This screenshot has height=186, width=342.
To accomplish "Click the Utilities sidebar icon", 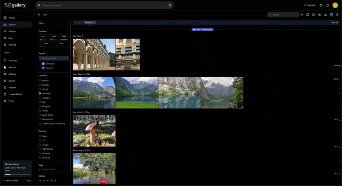I will pyautogui.click(x=5, y=74).
